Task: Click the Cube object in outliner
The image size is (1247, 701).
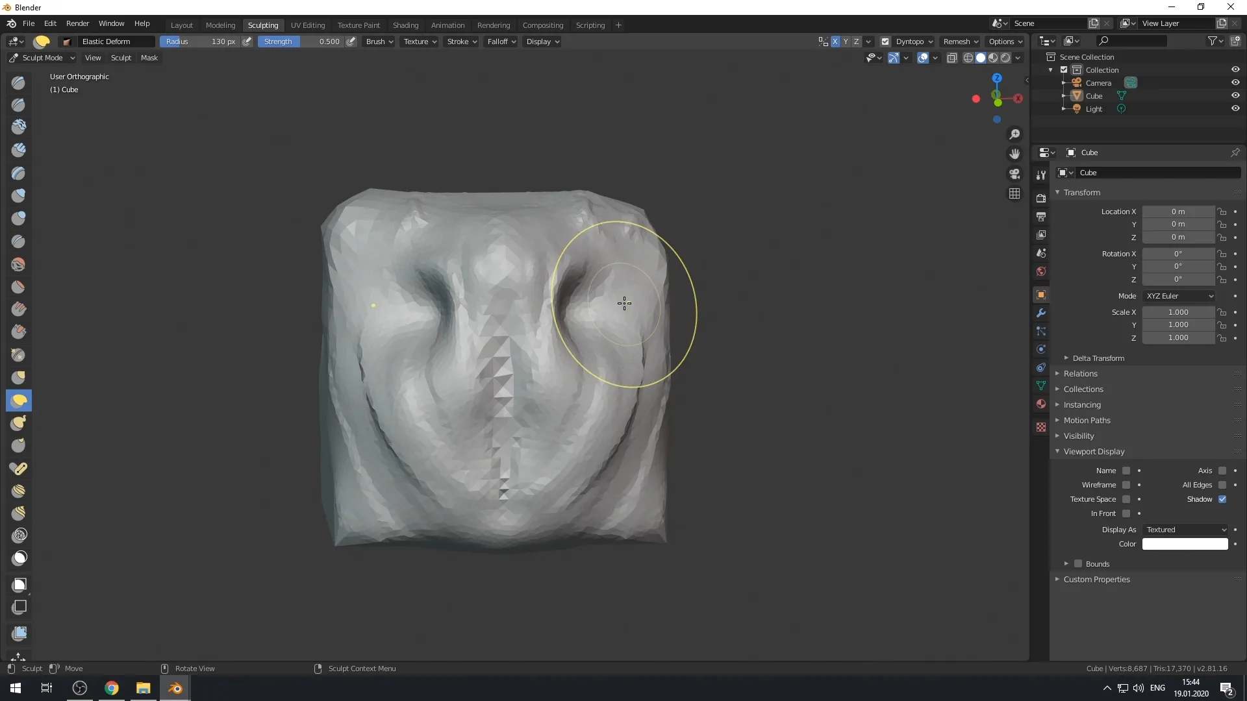Action: coord(1094,95)
